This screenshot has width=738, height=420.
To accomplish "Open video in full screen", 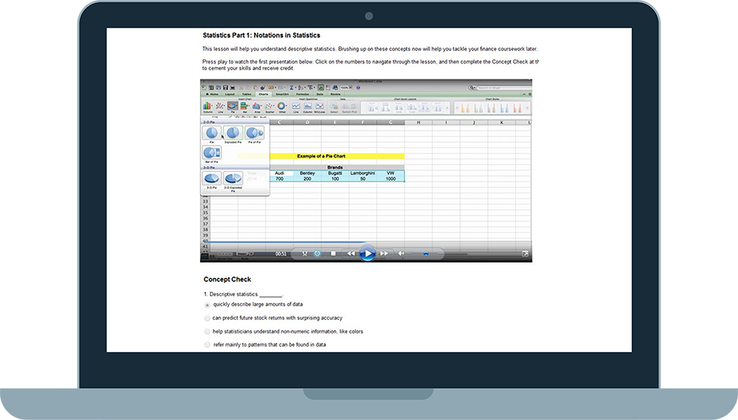I will [525, 254].
